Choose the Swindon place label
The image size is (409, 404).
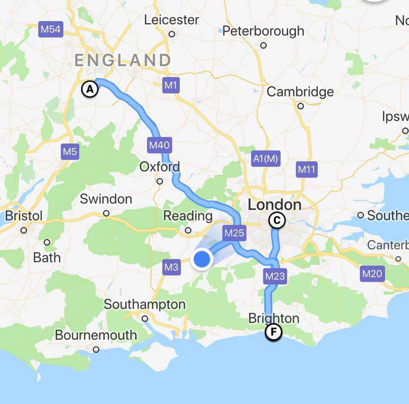(106, 199)
